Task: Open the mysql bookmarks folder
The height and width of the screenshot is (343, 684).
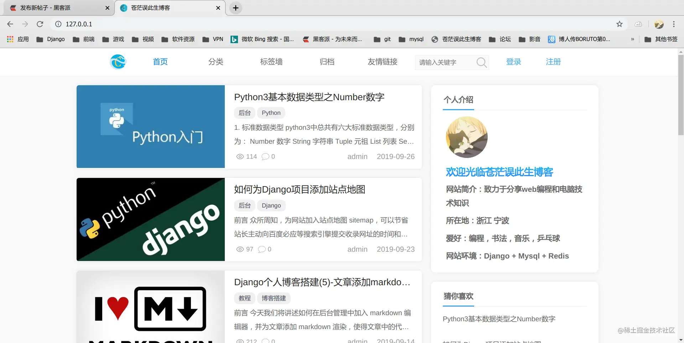Action: (411, 39)
